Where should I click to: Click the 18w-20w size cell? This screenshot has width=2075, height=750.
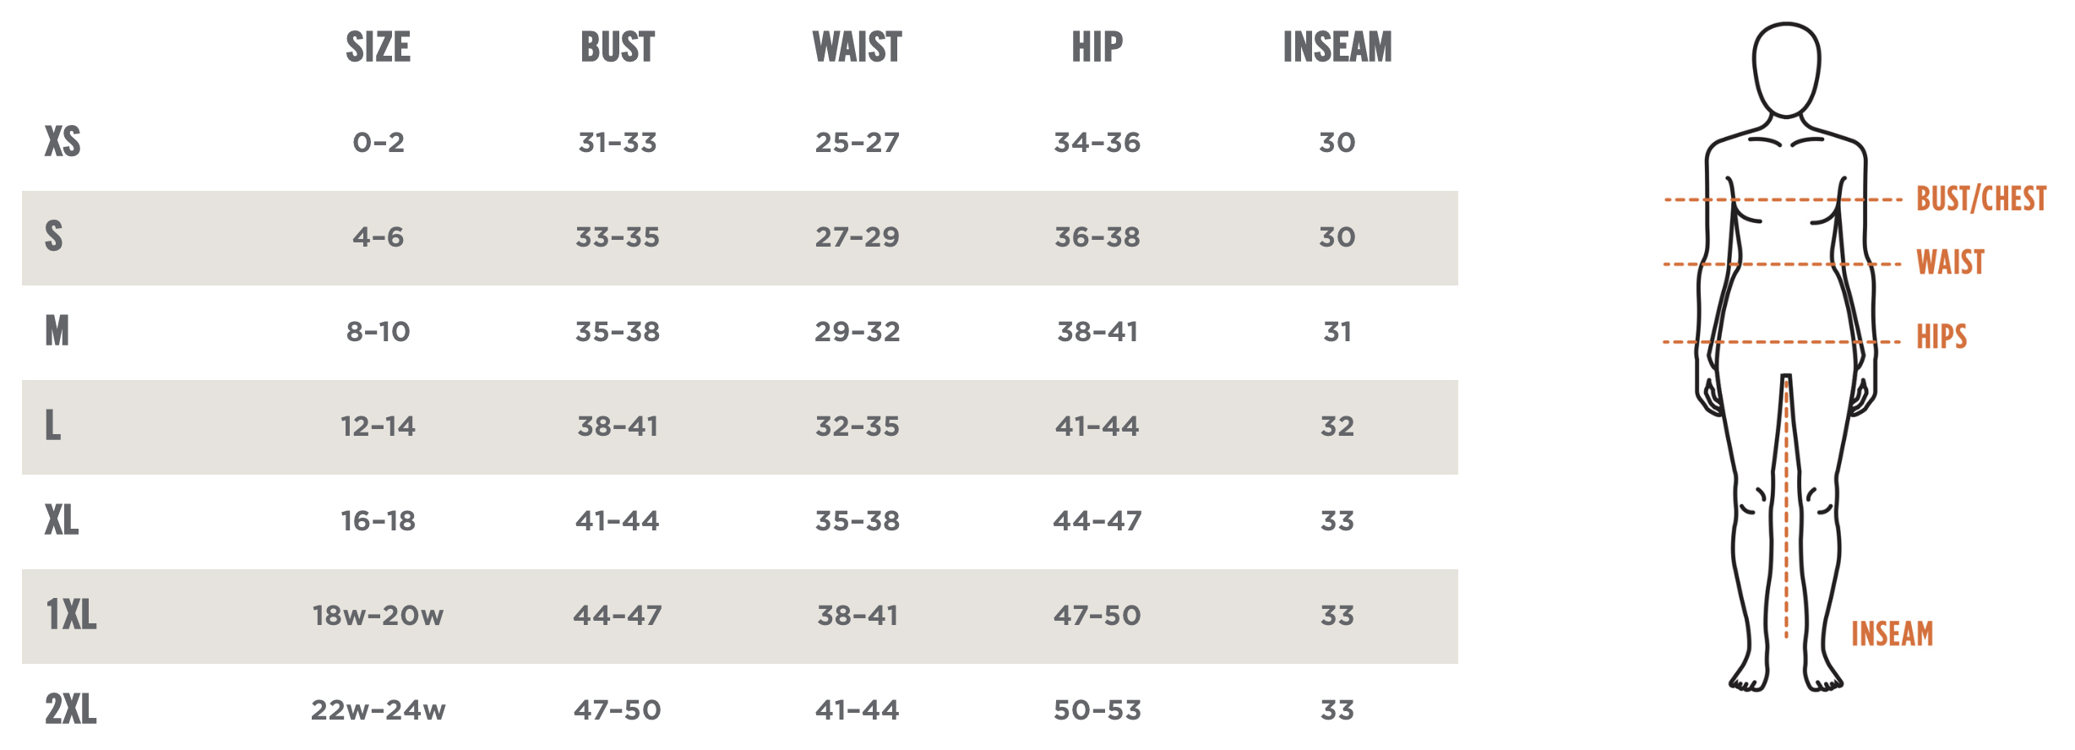coord(378,616)
